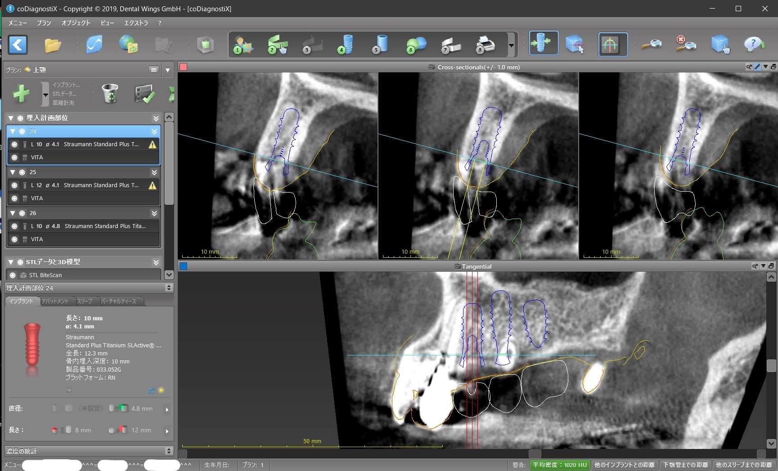Viewport: 778px width, 471px height.
Task: Select workflow step 6 model icon
Action: (x=416, y=45)
